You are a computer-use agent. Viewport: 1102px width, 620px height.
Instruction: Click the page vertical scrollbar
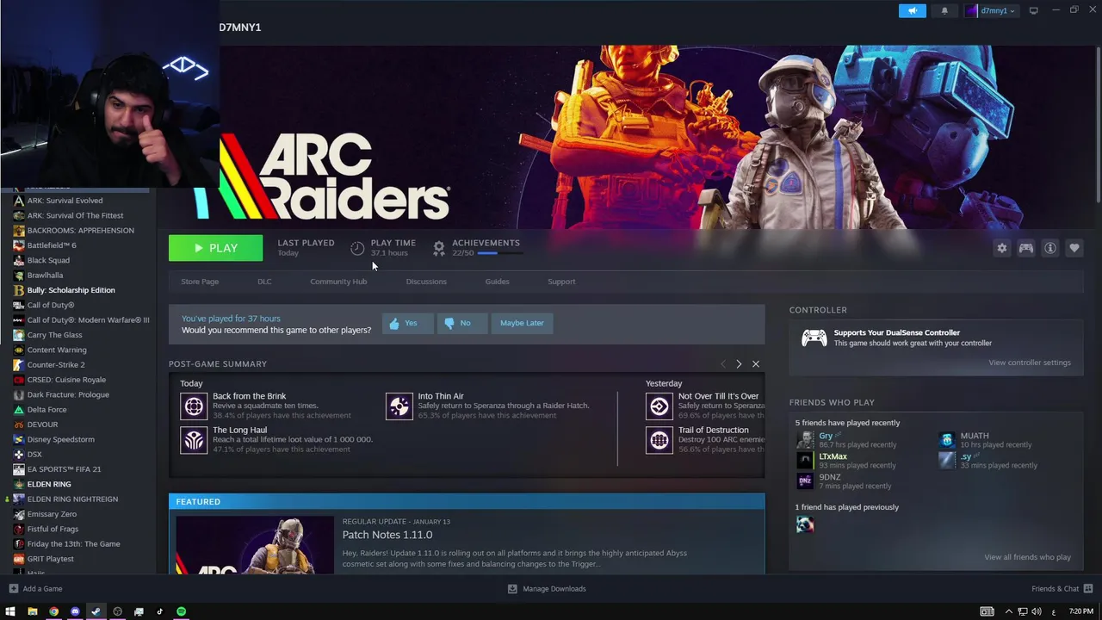click(x=1098, y=125)
